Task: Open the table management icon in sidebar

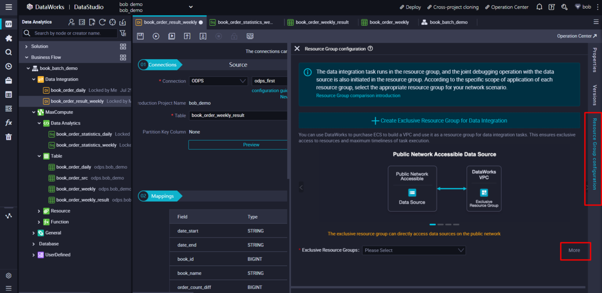Action: [9, 94]
